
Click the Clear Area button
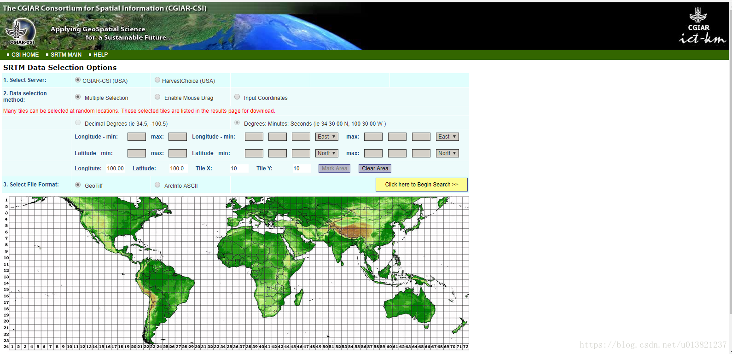[375, 168]
